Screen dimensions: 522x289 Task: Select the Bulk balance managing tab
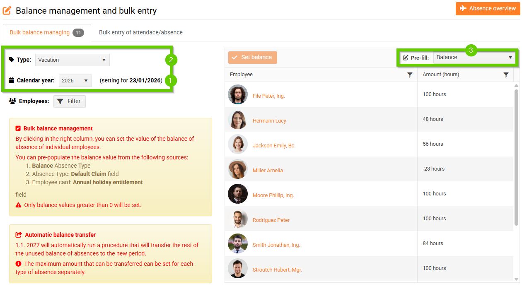pos(40,32)
